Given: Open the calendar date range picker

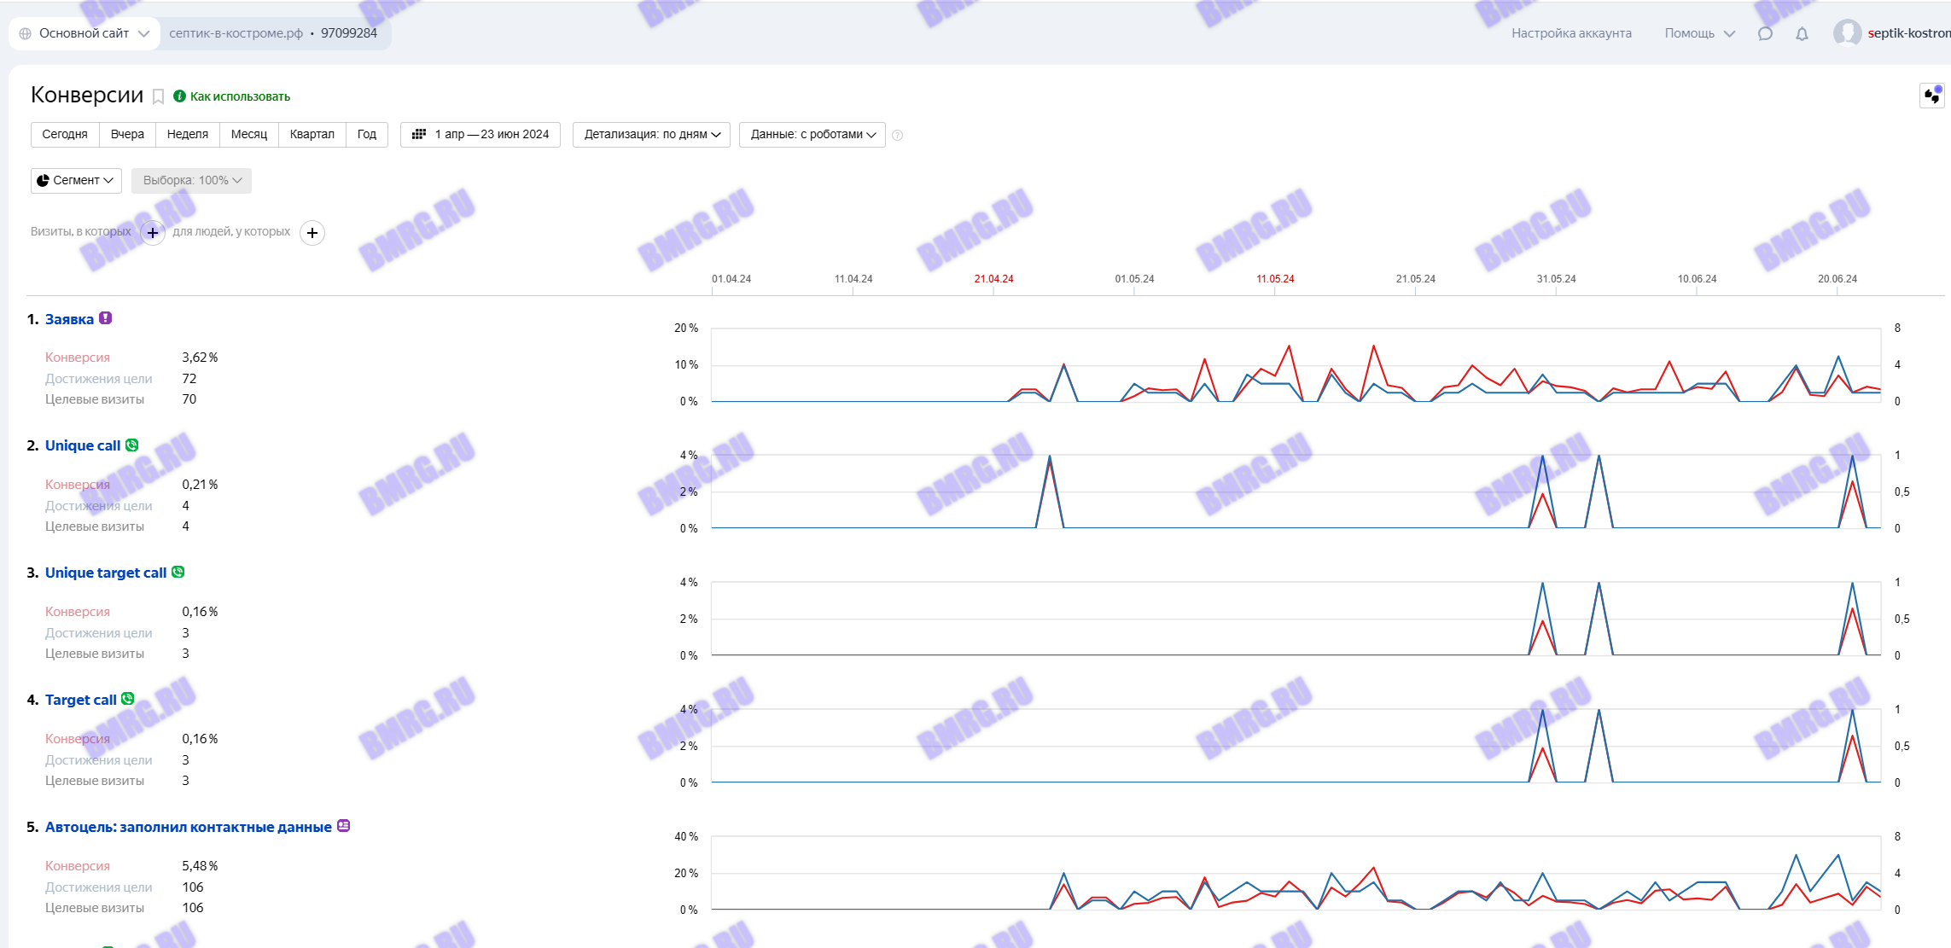Looking at the screenshot, I should pyautogui.click(x=480, y=135).
